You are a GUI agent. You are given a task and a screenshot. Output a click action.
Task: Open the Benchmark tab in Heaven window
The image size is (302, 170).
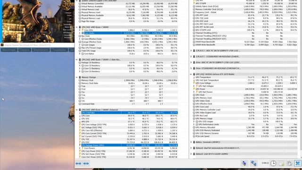tap(9, 50)
